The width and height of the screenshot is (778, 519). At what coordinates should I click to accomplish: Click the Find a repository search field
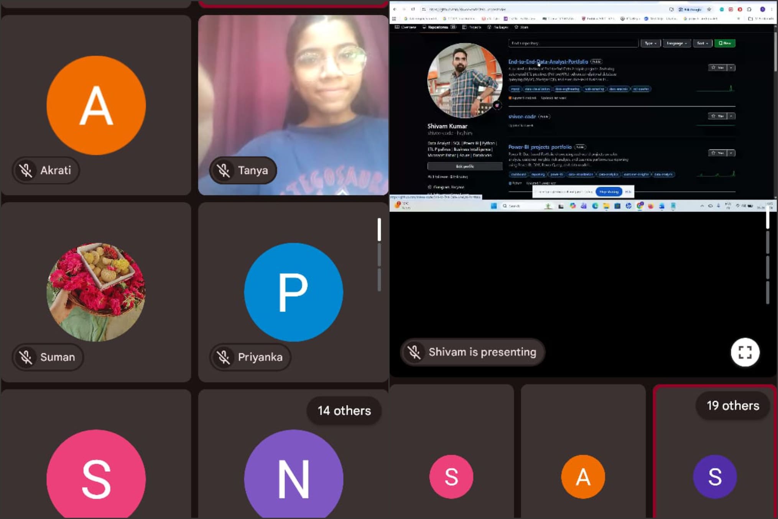pyautogui.click(x=573, y=43)
